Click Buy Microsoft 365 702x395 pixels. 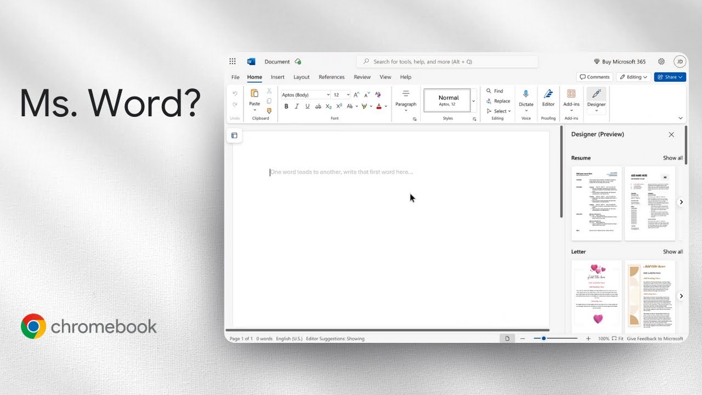click(x=620, y=61)
